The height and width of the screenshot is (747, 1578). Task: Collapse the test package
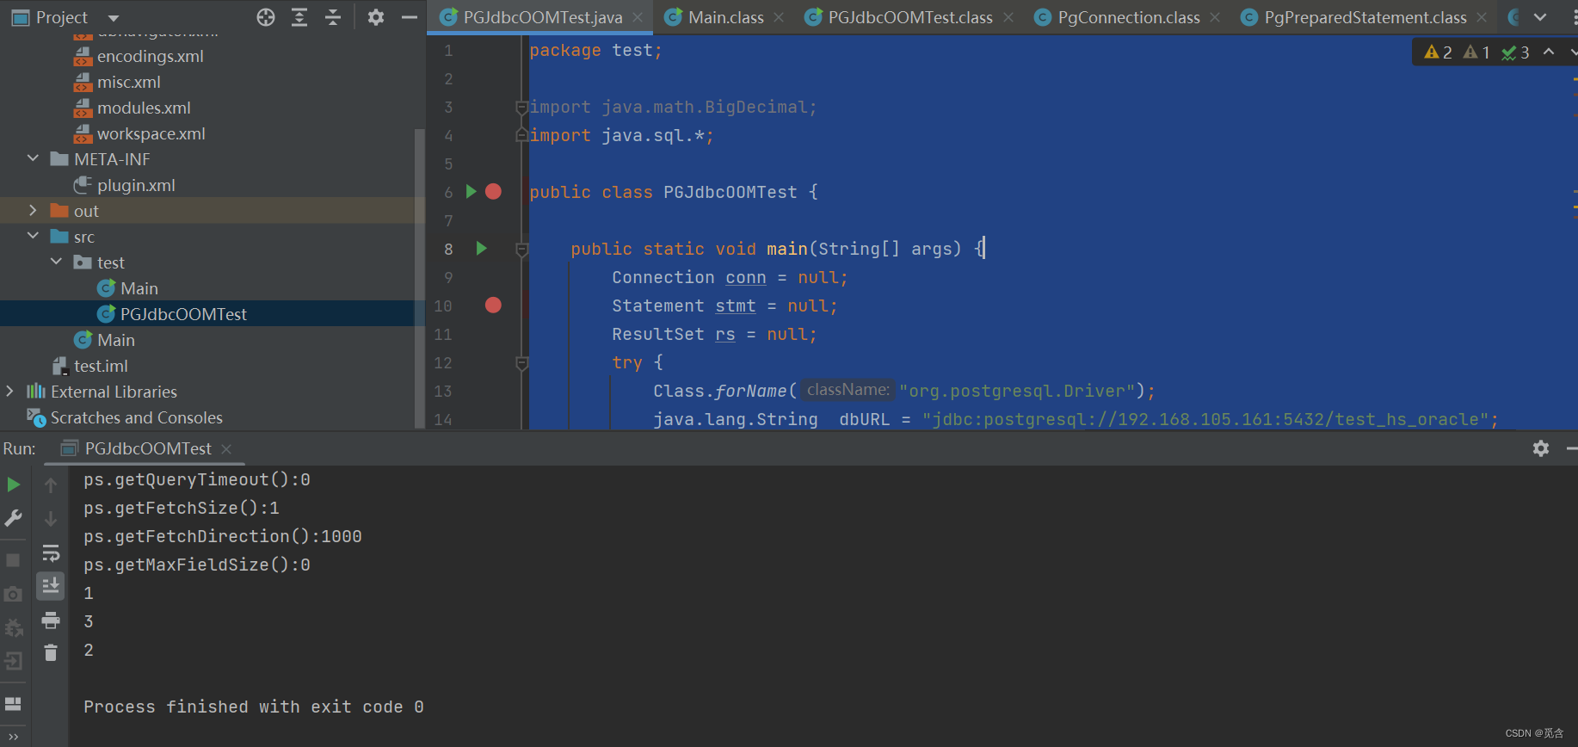[x=56, y=262]
